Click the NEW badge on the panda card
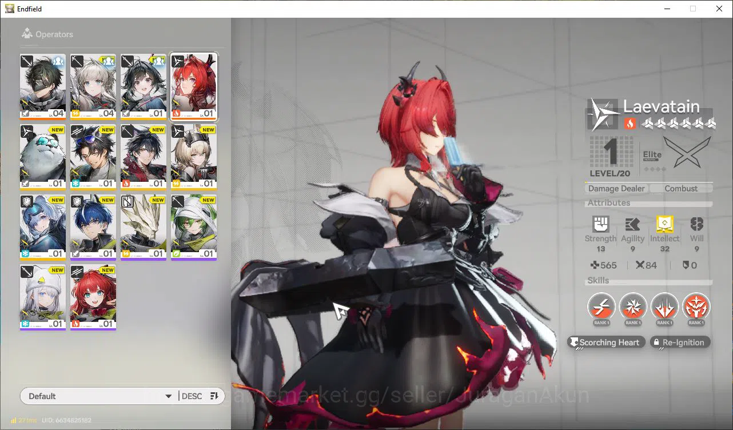The width and height of the screenshot is (733, 430). (x=57, y=130)
